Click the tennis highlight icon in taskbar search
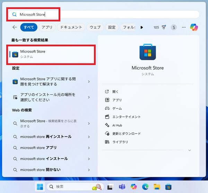208x193 pixels. (x=97, y=187)
